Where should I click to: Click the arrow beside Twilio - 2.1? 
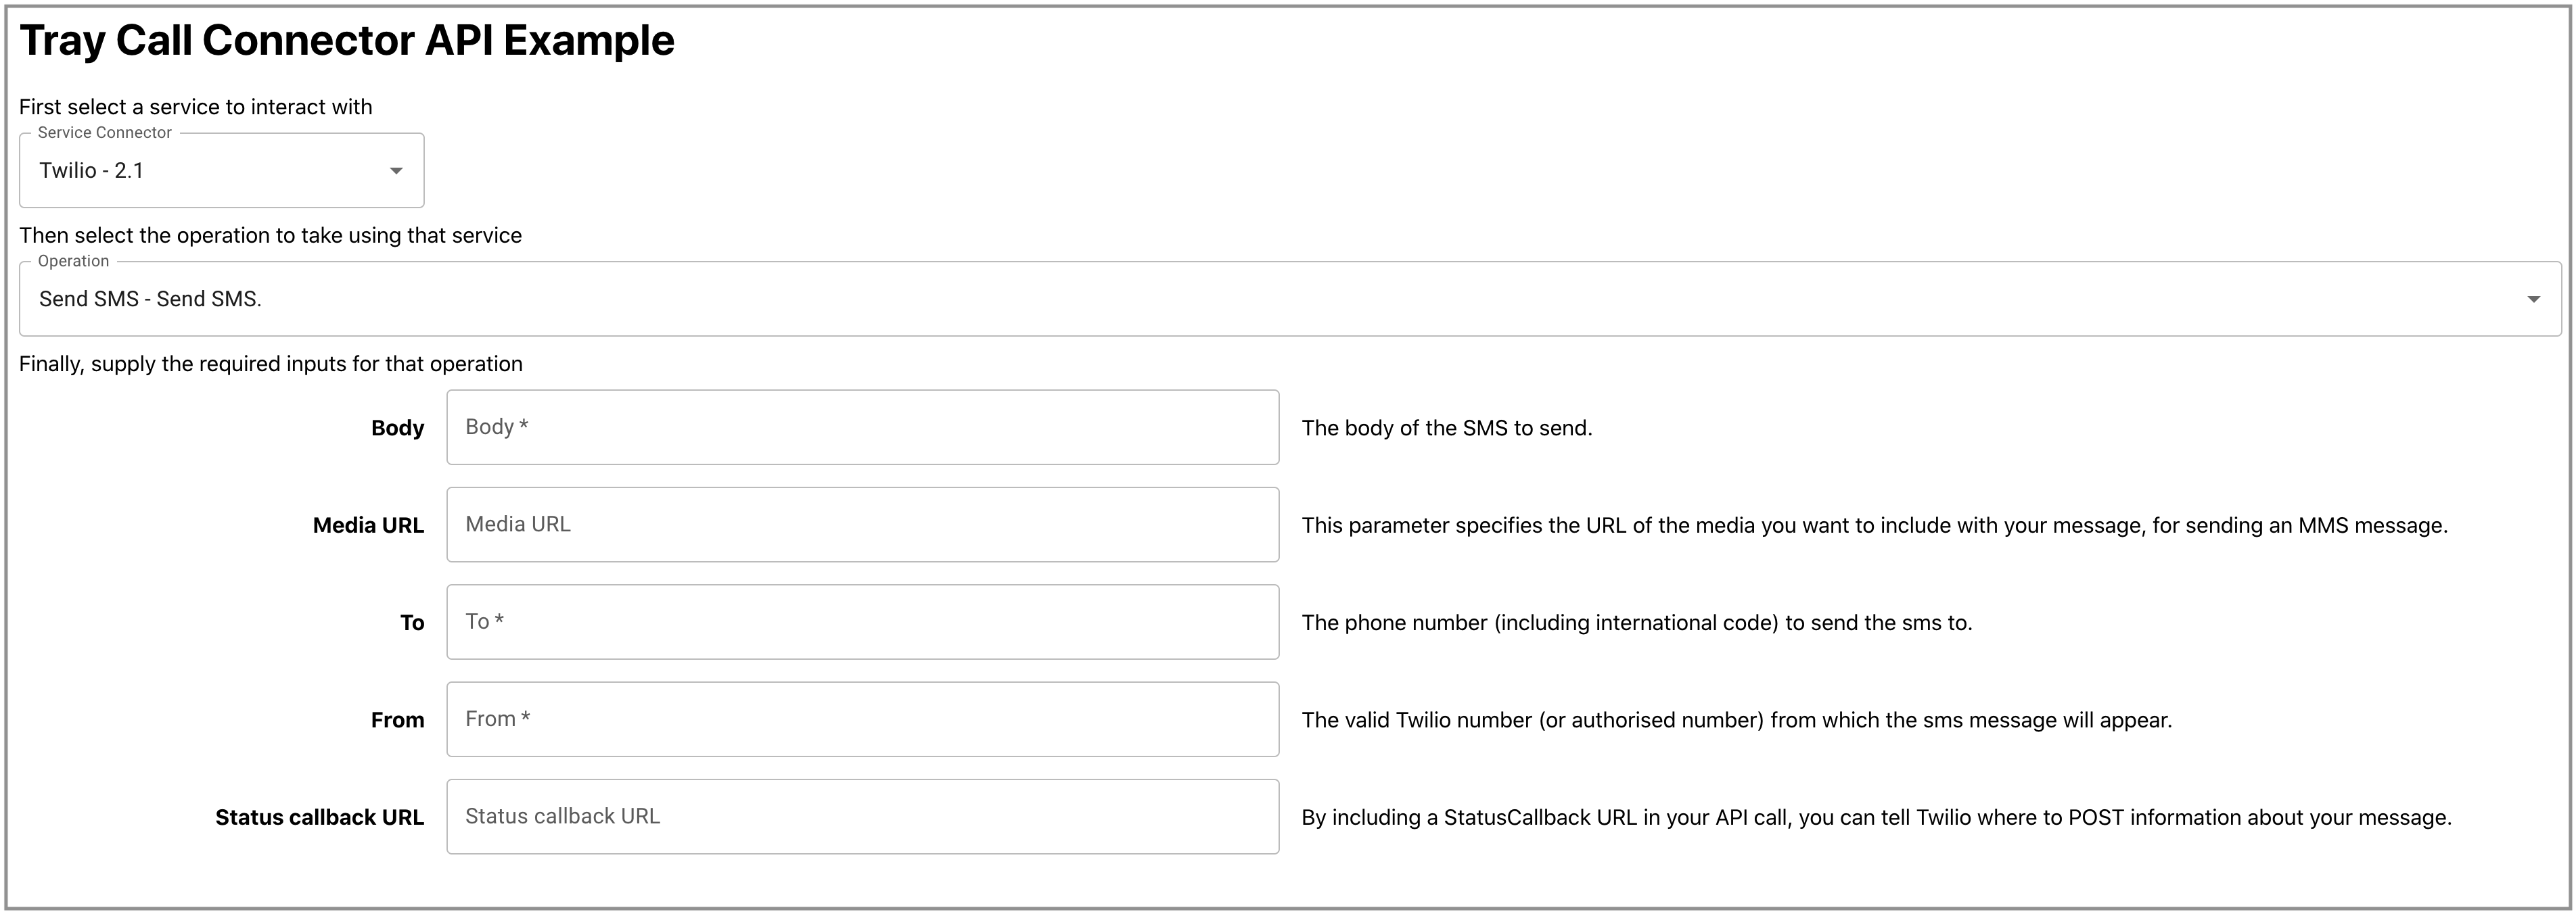click(x=396, y=171)
